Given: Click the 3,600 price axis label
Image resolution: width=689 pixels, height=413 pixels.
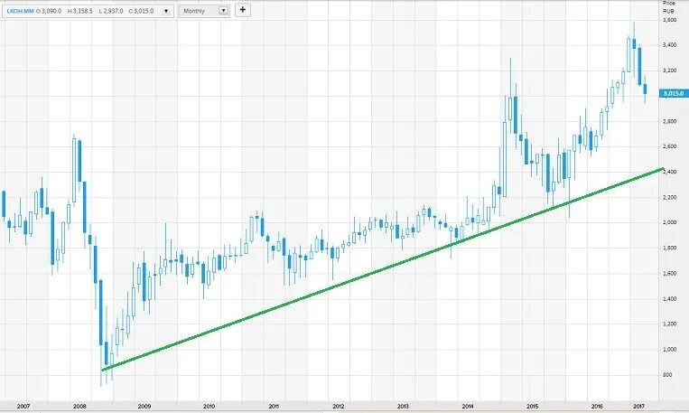Looking at the screenshot, I should [670, 20].
